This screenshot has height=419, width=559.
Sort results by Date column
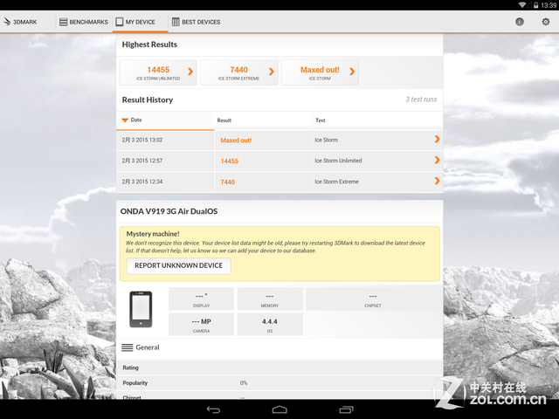165,120
